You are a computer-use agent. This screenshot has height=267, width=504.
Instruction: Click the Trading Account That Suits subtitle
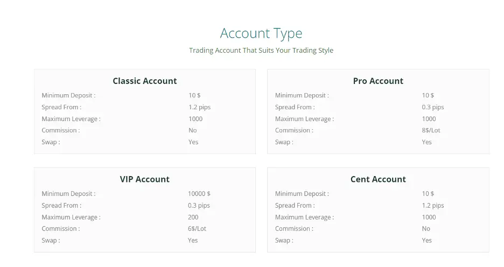(x=261, y=51)
